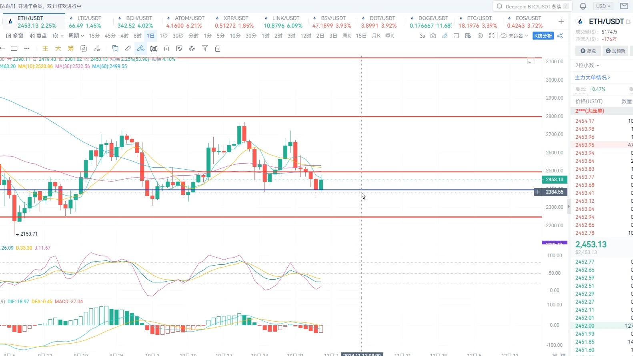
Task: Share the chart via share icon
Action: tap(560, 36)
